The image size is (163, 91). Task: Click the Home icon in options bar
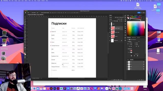pyautogui.click(x=25, y=13)
